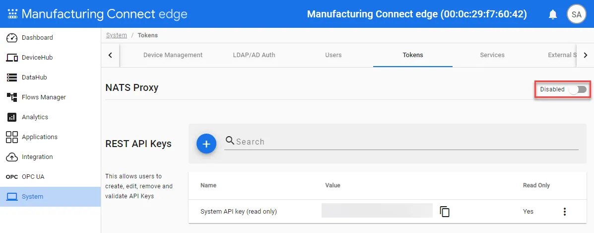Click the DataHub stack icon
This screenshot has width=594, height=233.
[x=12, y=78]
